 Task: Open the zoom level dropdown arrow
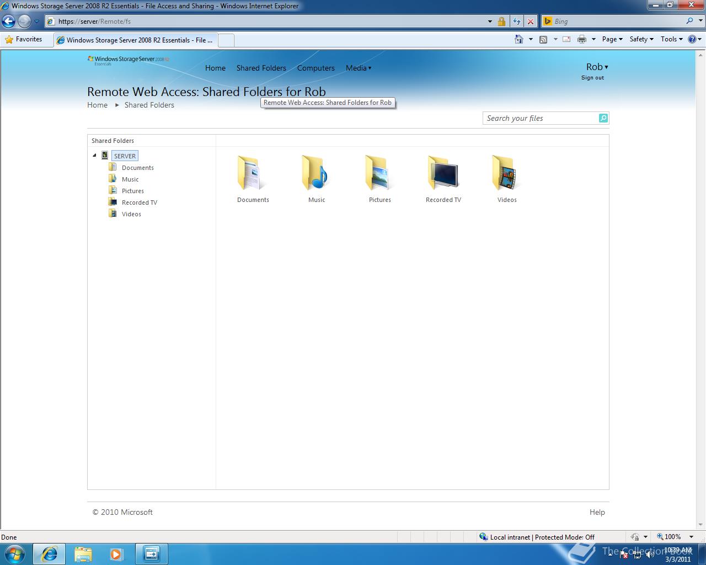[x=691, y=537]
